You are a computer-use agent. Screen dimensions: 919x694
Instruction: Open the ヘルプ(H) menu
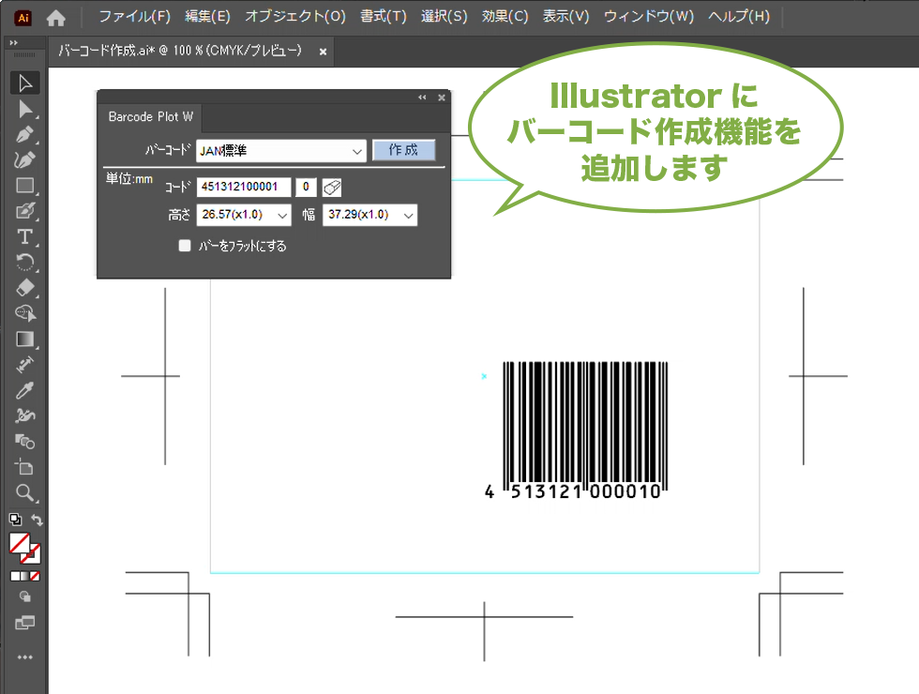pos(739,17)
